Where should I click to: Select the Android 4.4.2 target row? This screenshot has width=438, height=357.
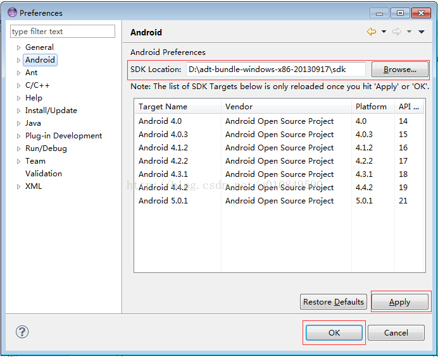(279, 188)
